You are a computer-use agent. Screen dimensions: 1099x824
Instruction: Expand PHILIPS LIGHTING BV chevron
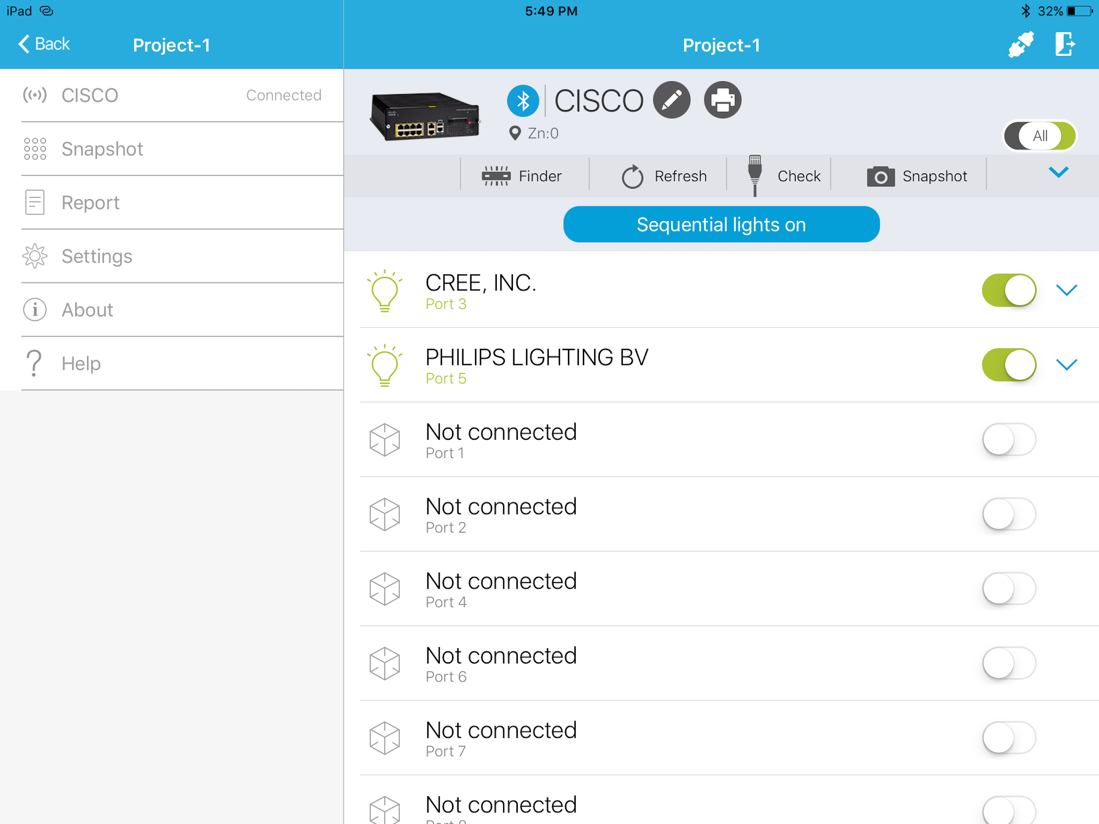click(1066, 365)
